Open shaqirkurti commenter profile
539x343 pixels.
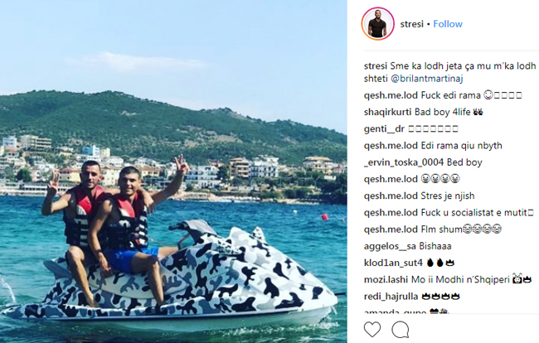(x=387, y=112)
